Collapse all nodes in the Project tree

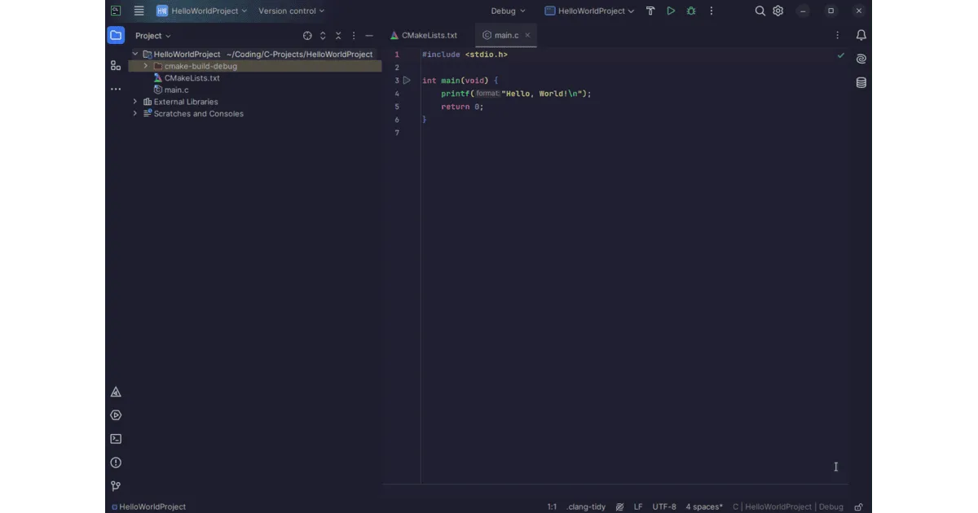[338, 35]
